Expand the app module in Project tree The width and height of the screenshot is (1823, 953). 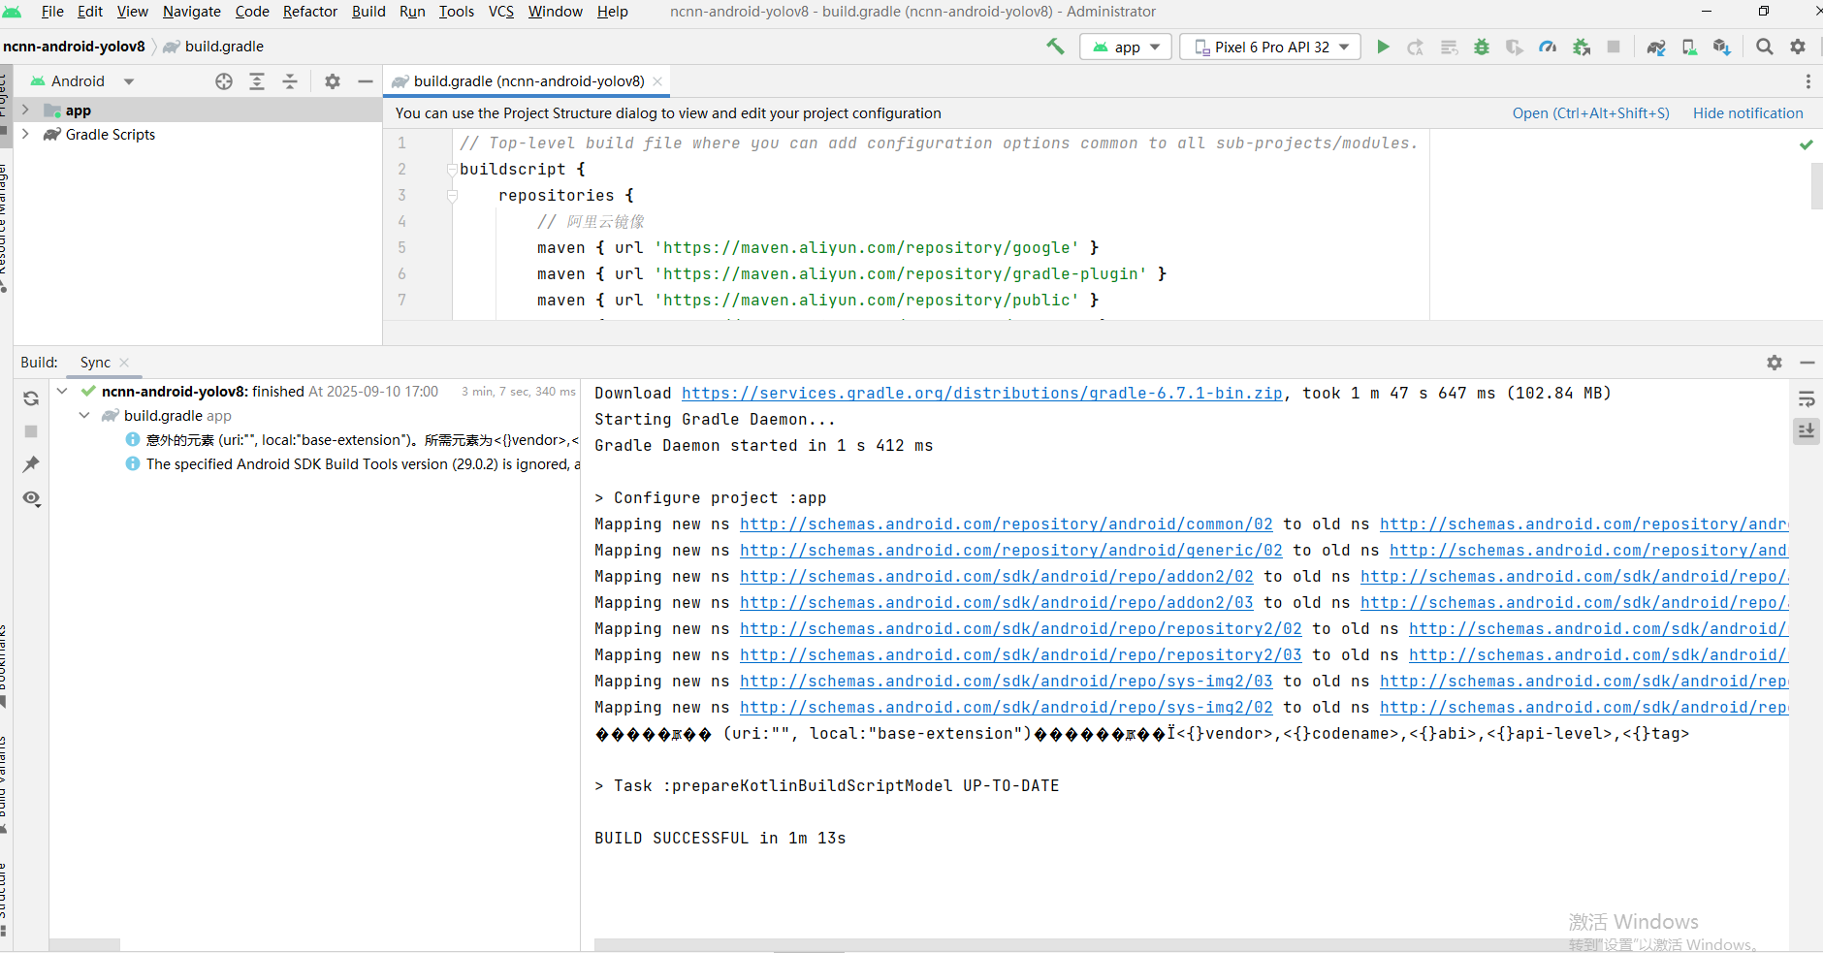(x=25, y=111)
